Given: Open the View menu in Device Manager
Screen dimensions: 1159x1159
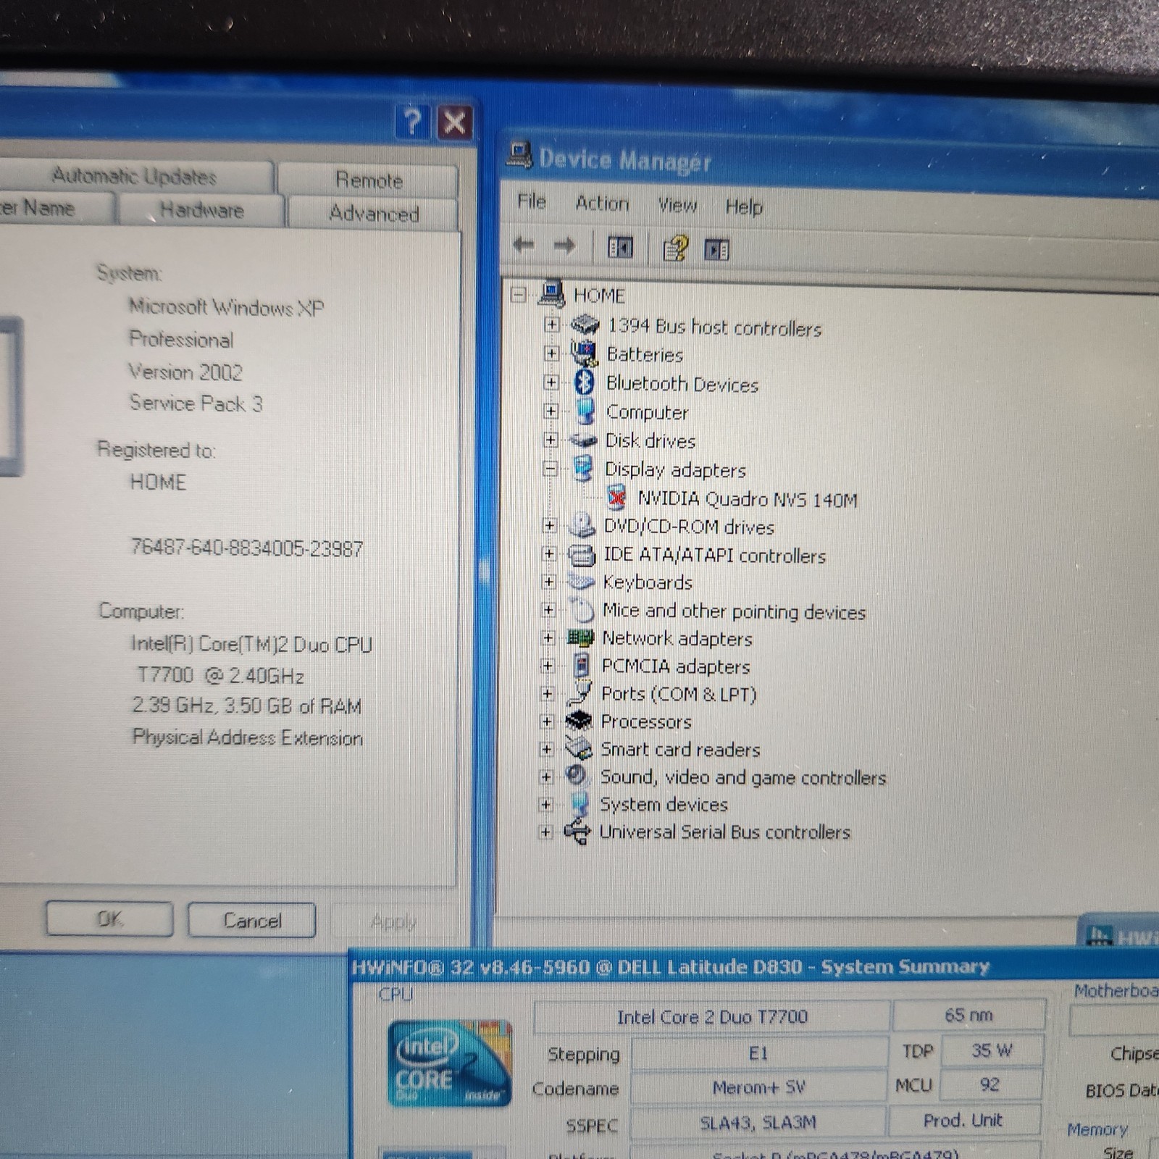Looking at the screenshot, I should tap(677, 206).
